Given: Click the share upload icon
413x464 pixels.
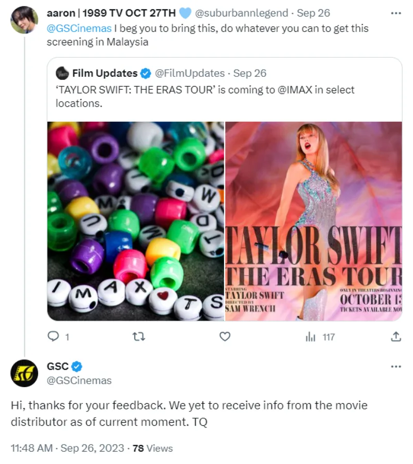Looking at the screenshot, I should pos(396,337).
